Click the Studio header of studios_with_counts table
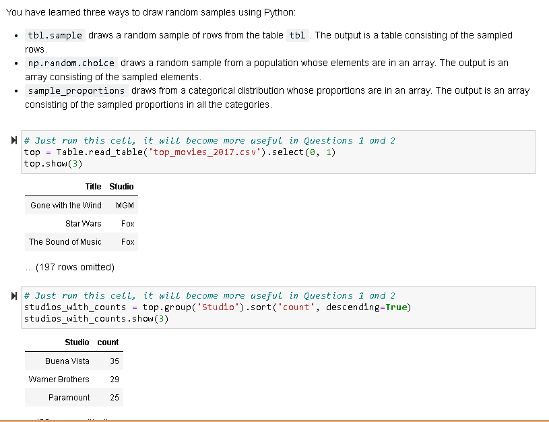 pos(77,342)
